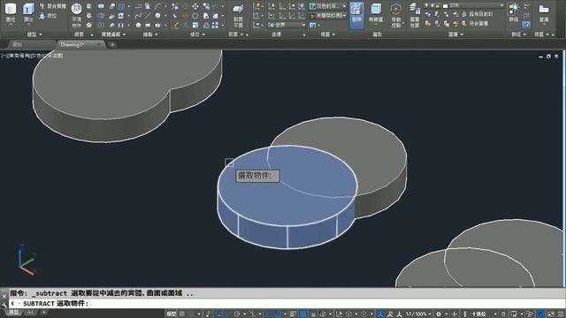The image size is (566, 318).
Task: Switch to the 模型 (Model) layout tab
Action: point(13,313)
